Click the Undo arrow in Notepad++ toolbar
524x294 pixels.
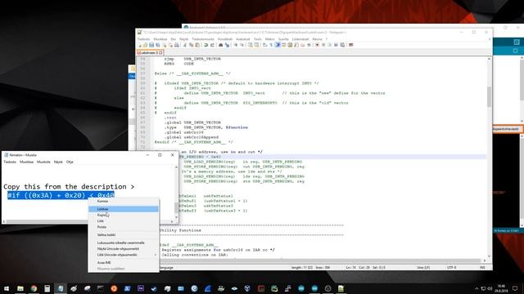tap(206, 45)
